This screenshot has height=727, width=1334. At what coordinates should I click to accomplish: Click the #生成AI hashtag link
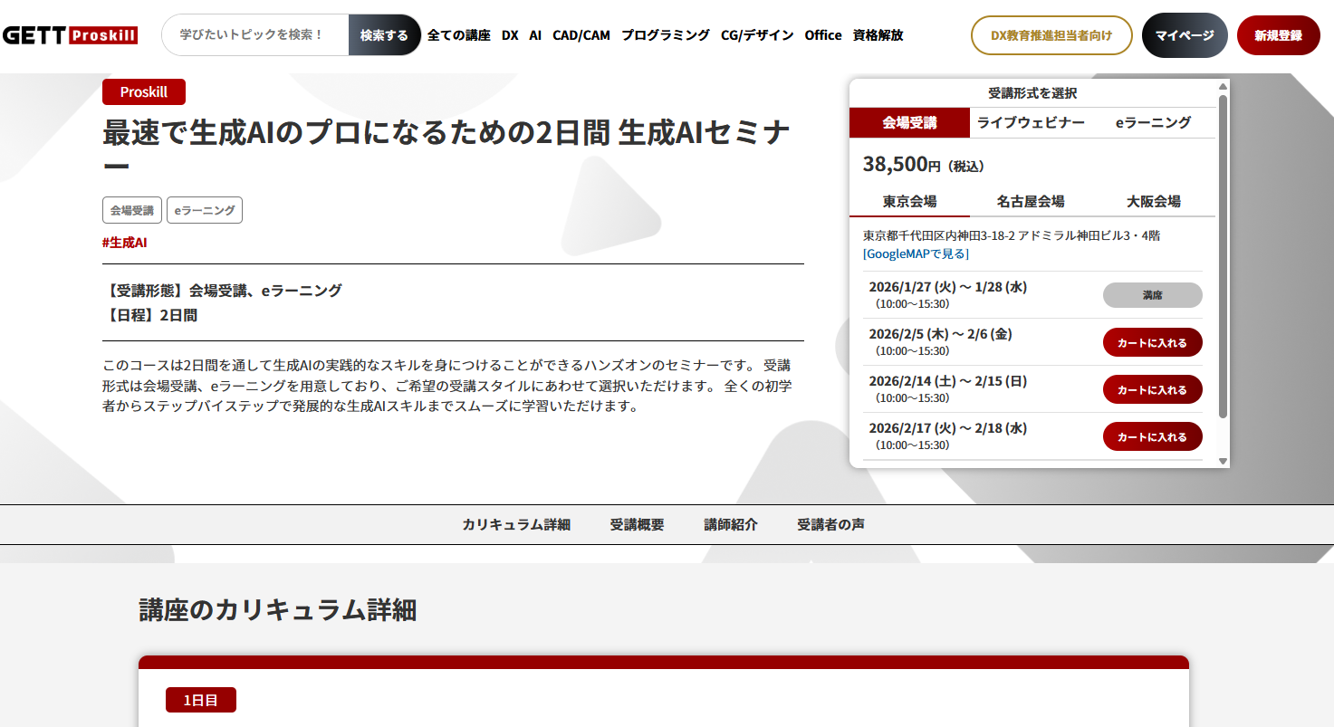(x=125, y=243)
